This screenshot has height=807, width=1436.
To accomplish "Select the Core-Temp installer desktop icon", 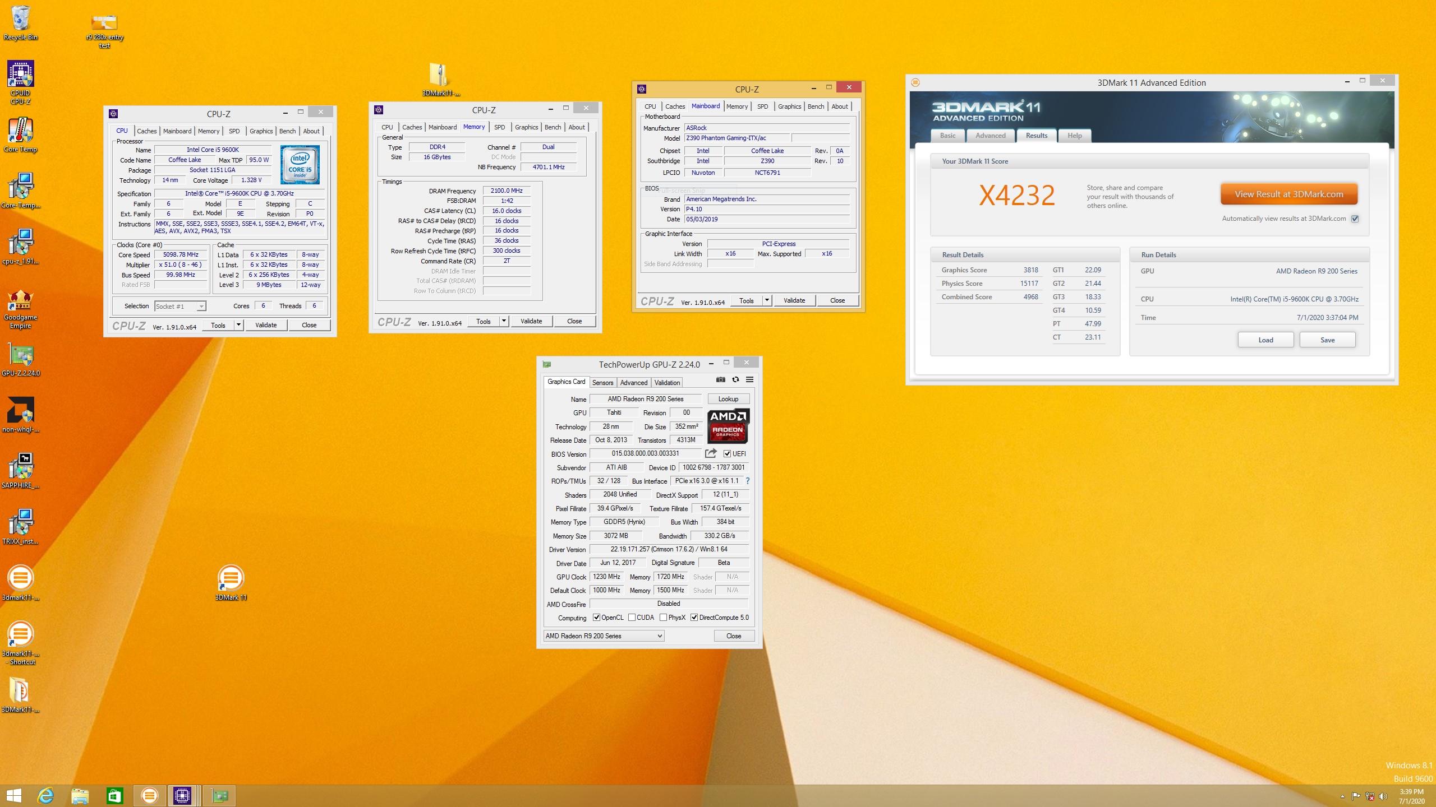I will click(x=21, y=191).
